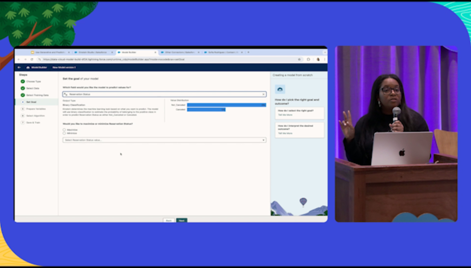Click the 'Creating a model from scratch' heading
Viewport: 471px width, 268px height.
click(x=293, y=75)
